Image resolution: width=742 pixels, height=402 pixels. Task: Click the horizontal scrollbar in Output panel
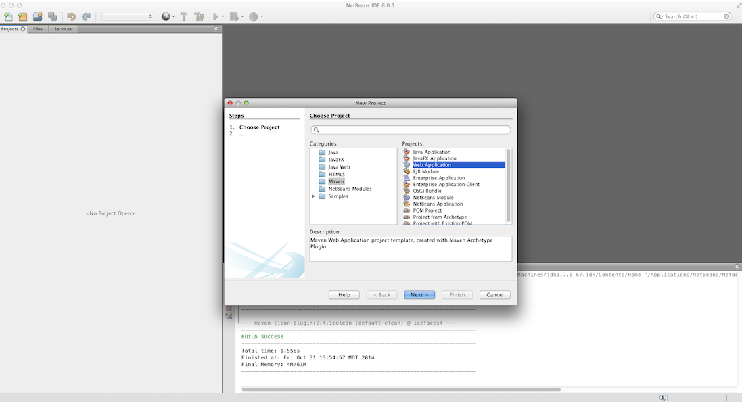click(400, 390)
